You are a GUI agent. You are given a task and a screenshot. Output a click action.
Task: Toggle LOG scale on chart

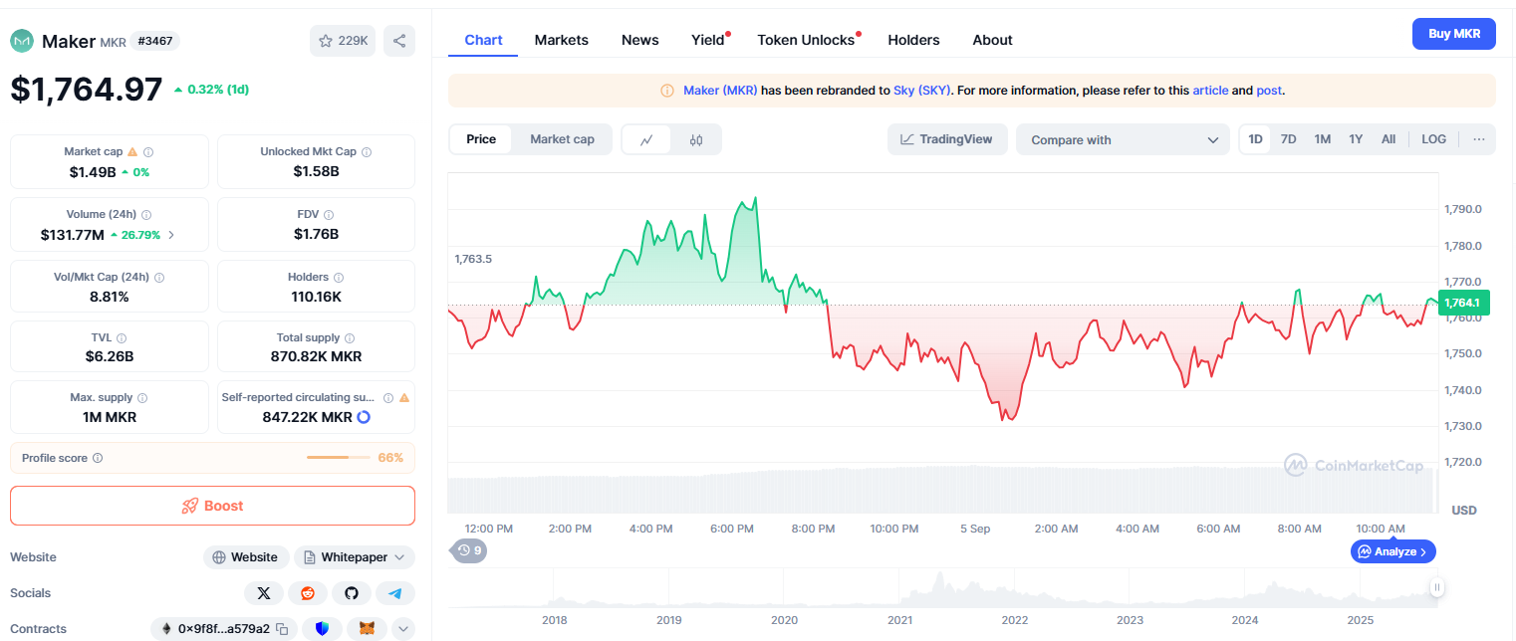tap(1433, 139)
